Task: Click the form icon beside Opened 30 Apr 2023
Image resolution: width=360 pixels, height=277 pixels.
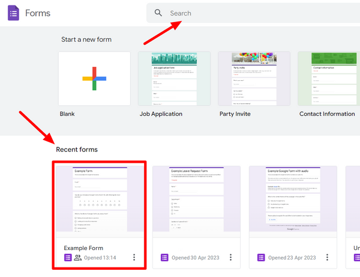Action: [164, 258]
